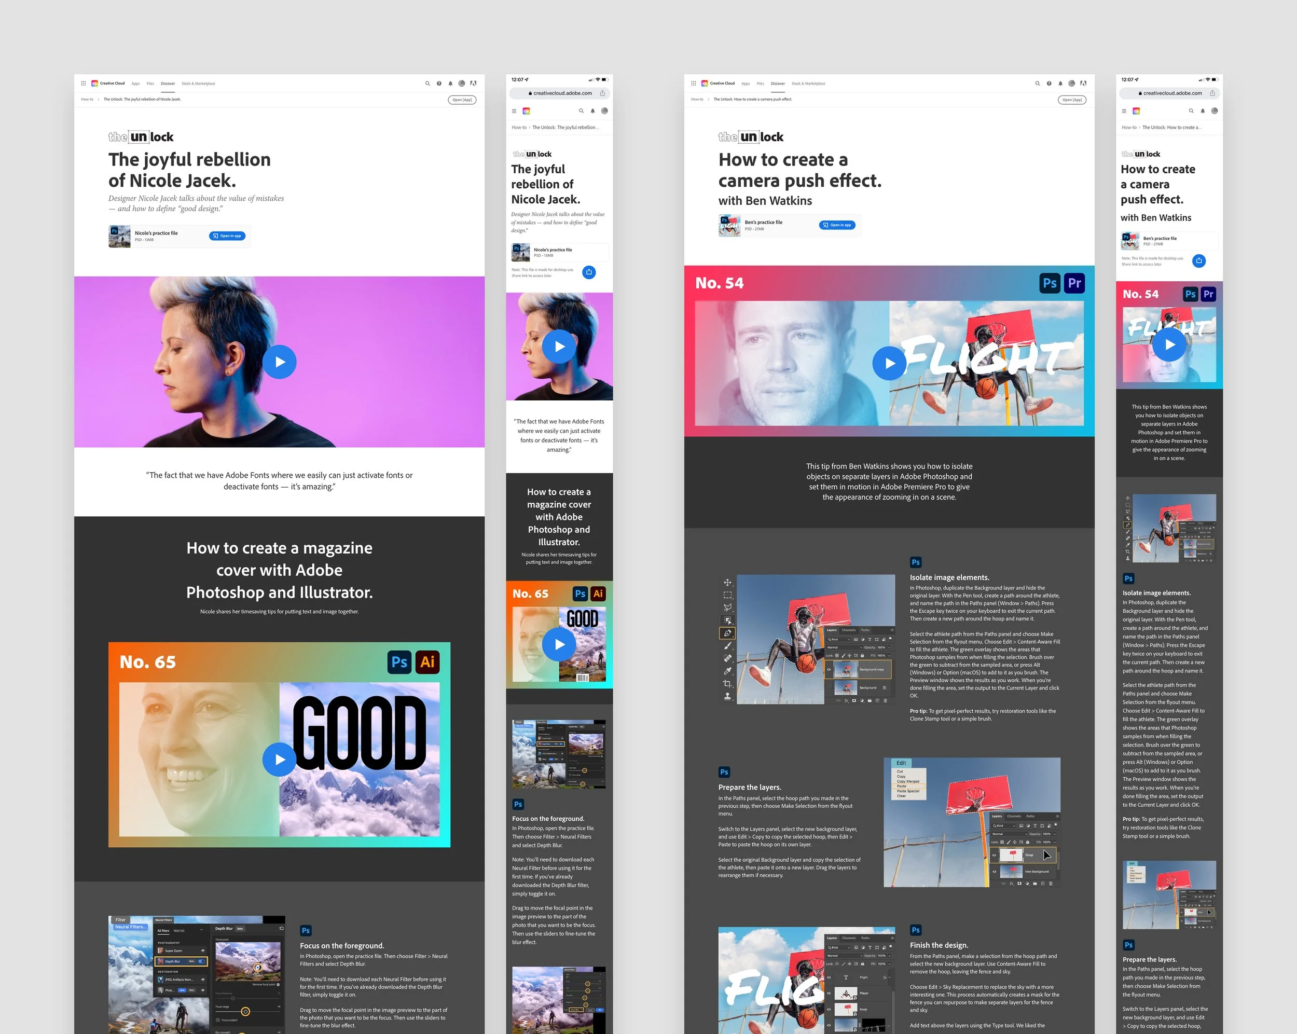Click the Open [App] button on the Nicole Jacek desktop page
Screen dimensions: 1297x1034
(461, 100)
